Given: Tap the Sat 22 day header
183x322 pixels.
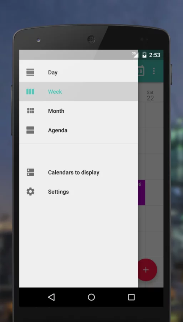Looking at the screenshot, I should 150,96.
